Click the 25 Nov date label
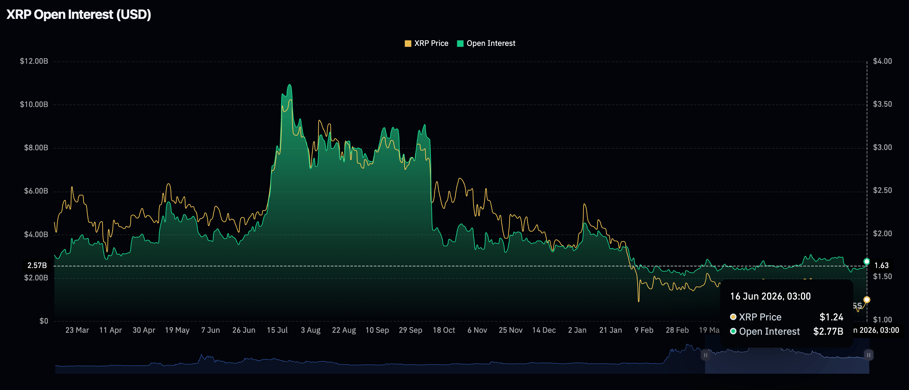 pos(511,330)
